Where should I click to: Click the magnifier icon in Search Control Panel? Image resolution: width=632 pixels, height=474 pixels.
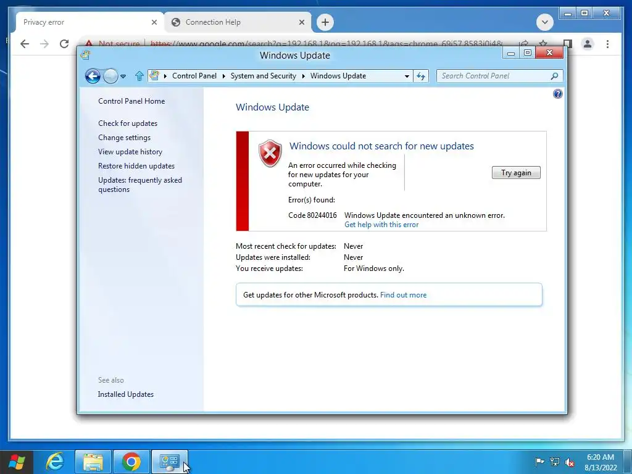[555, 76]
